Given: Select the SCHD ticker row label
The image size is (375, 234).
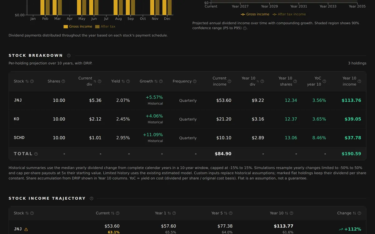Looking at the screenshot, I should [19, 138].
